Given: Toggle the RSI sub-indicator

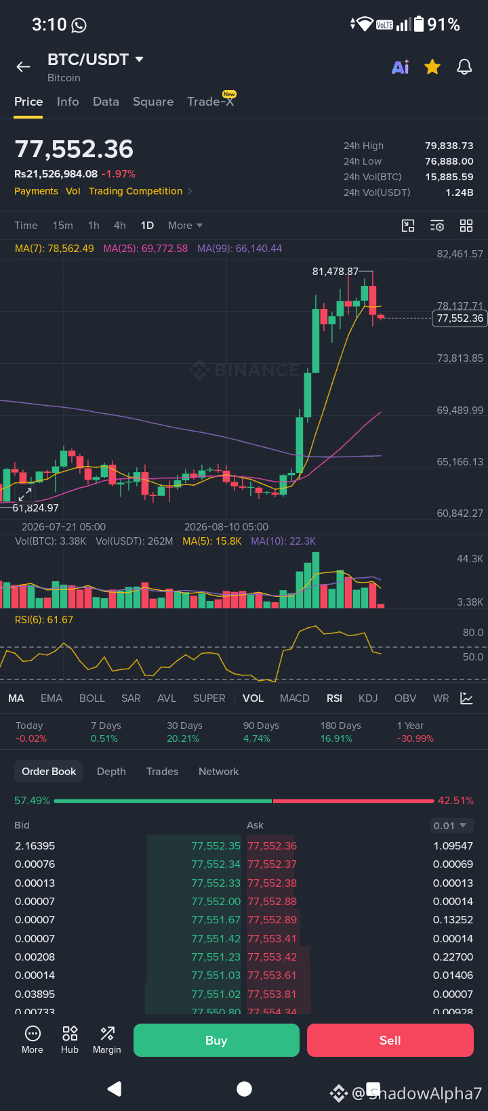Looking at the screenshot, I should pyautogui.click(x=334, y=698).
